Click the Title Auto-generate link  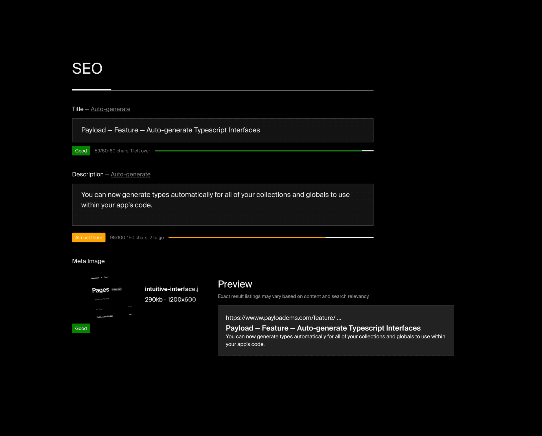pyautogui.click(x=110, y=109)
